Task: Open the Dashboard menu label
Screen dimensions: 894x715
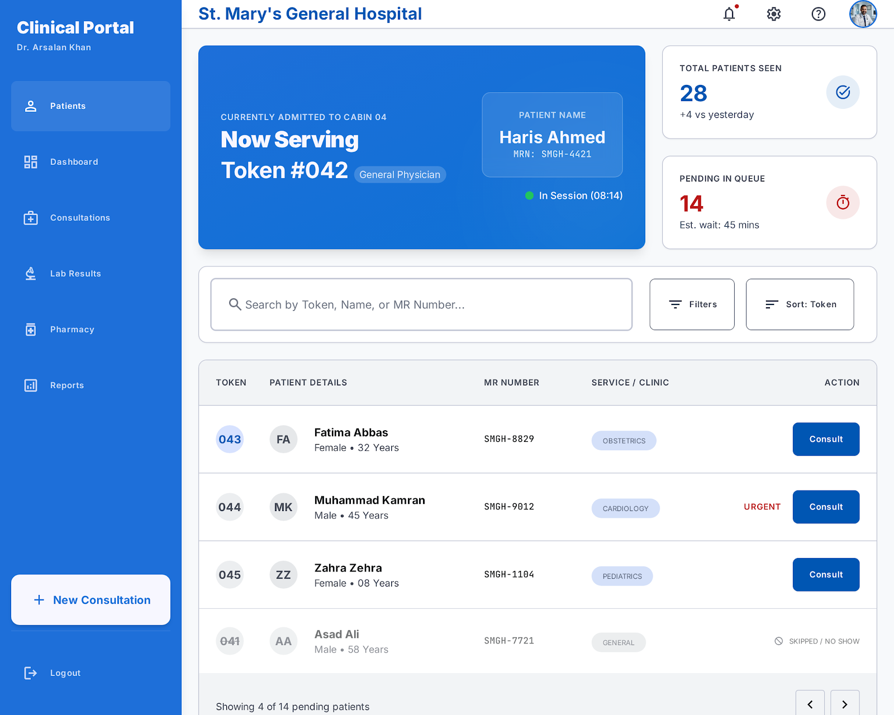Action: [74, 162]
